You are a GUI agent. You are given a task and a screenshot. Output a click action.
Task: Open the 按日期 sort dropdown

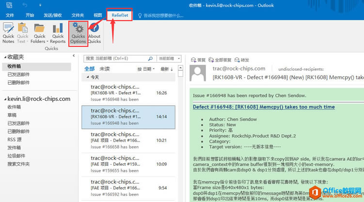coord(146,69)
